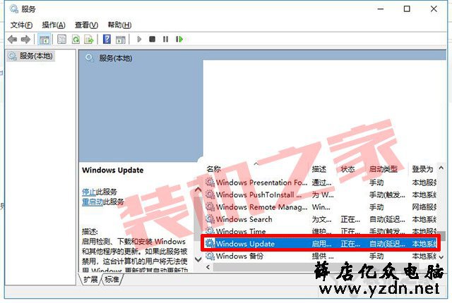The image size is (452, 303).
Task: Open the blue Help toolbar icon
Action: [x=107, y=39]
